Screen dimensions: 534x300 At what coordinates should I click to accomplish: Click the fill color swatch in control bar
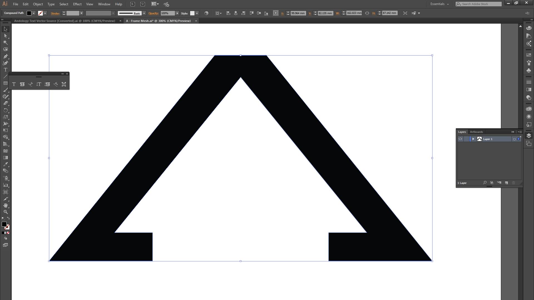(x=29, y=13)
